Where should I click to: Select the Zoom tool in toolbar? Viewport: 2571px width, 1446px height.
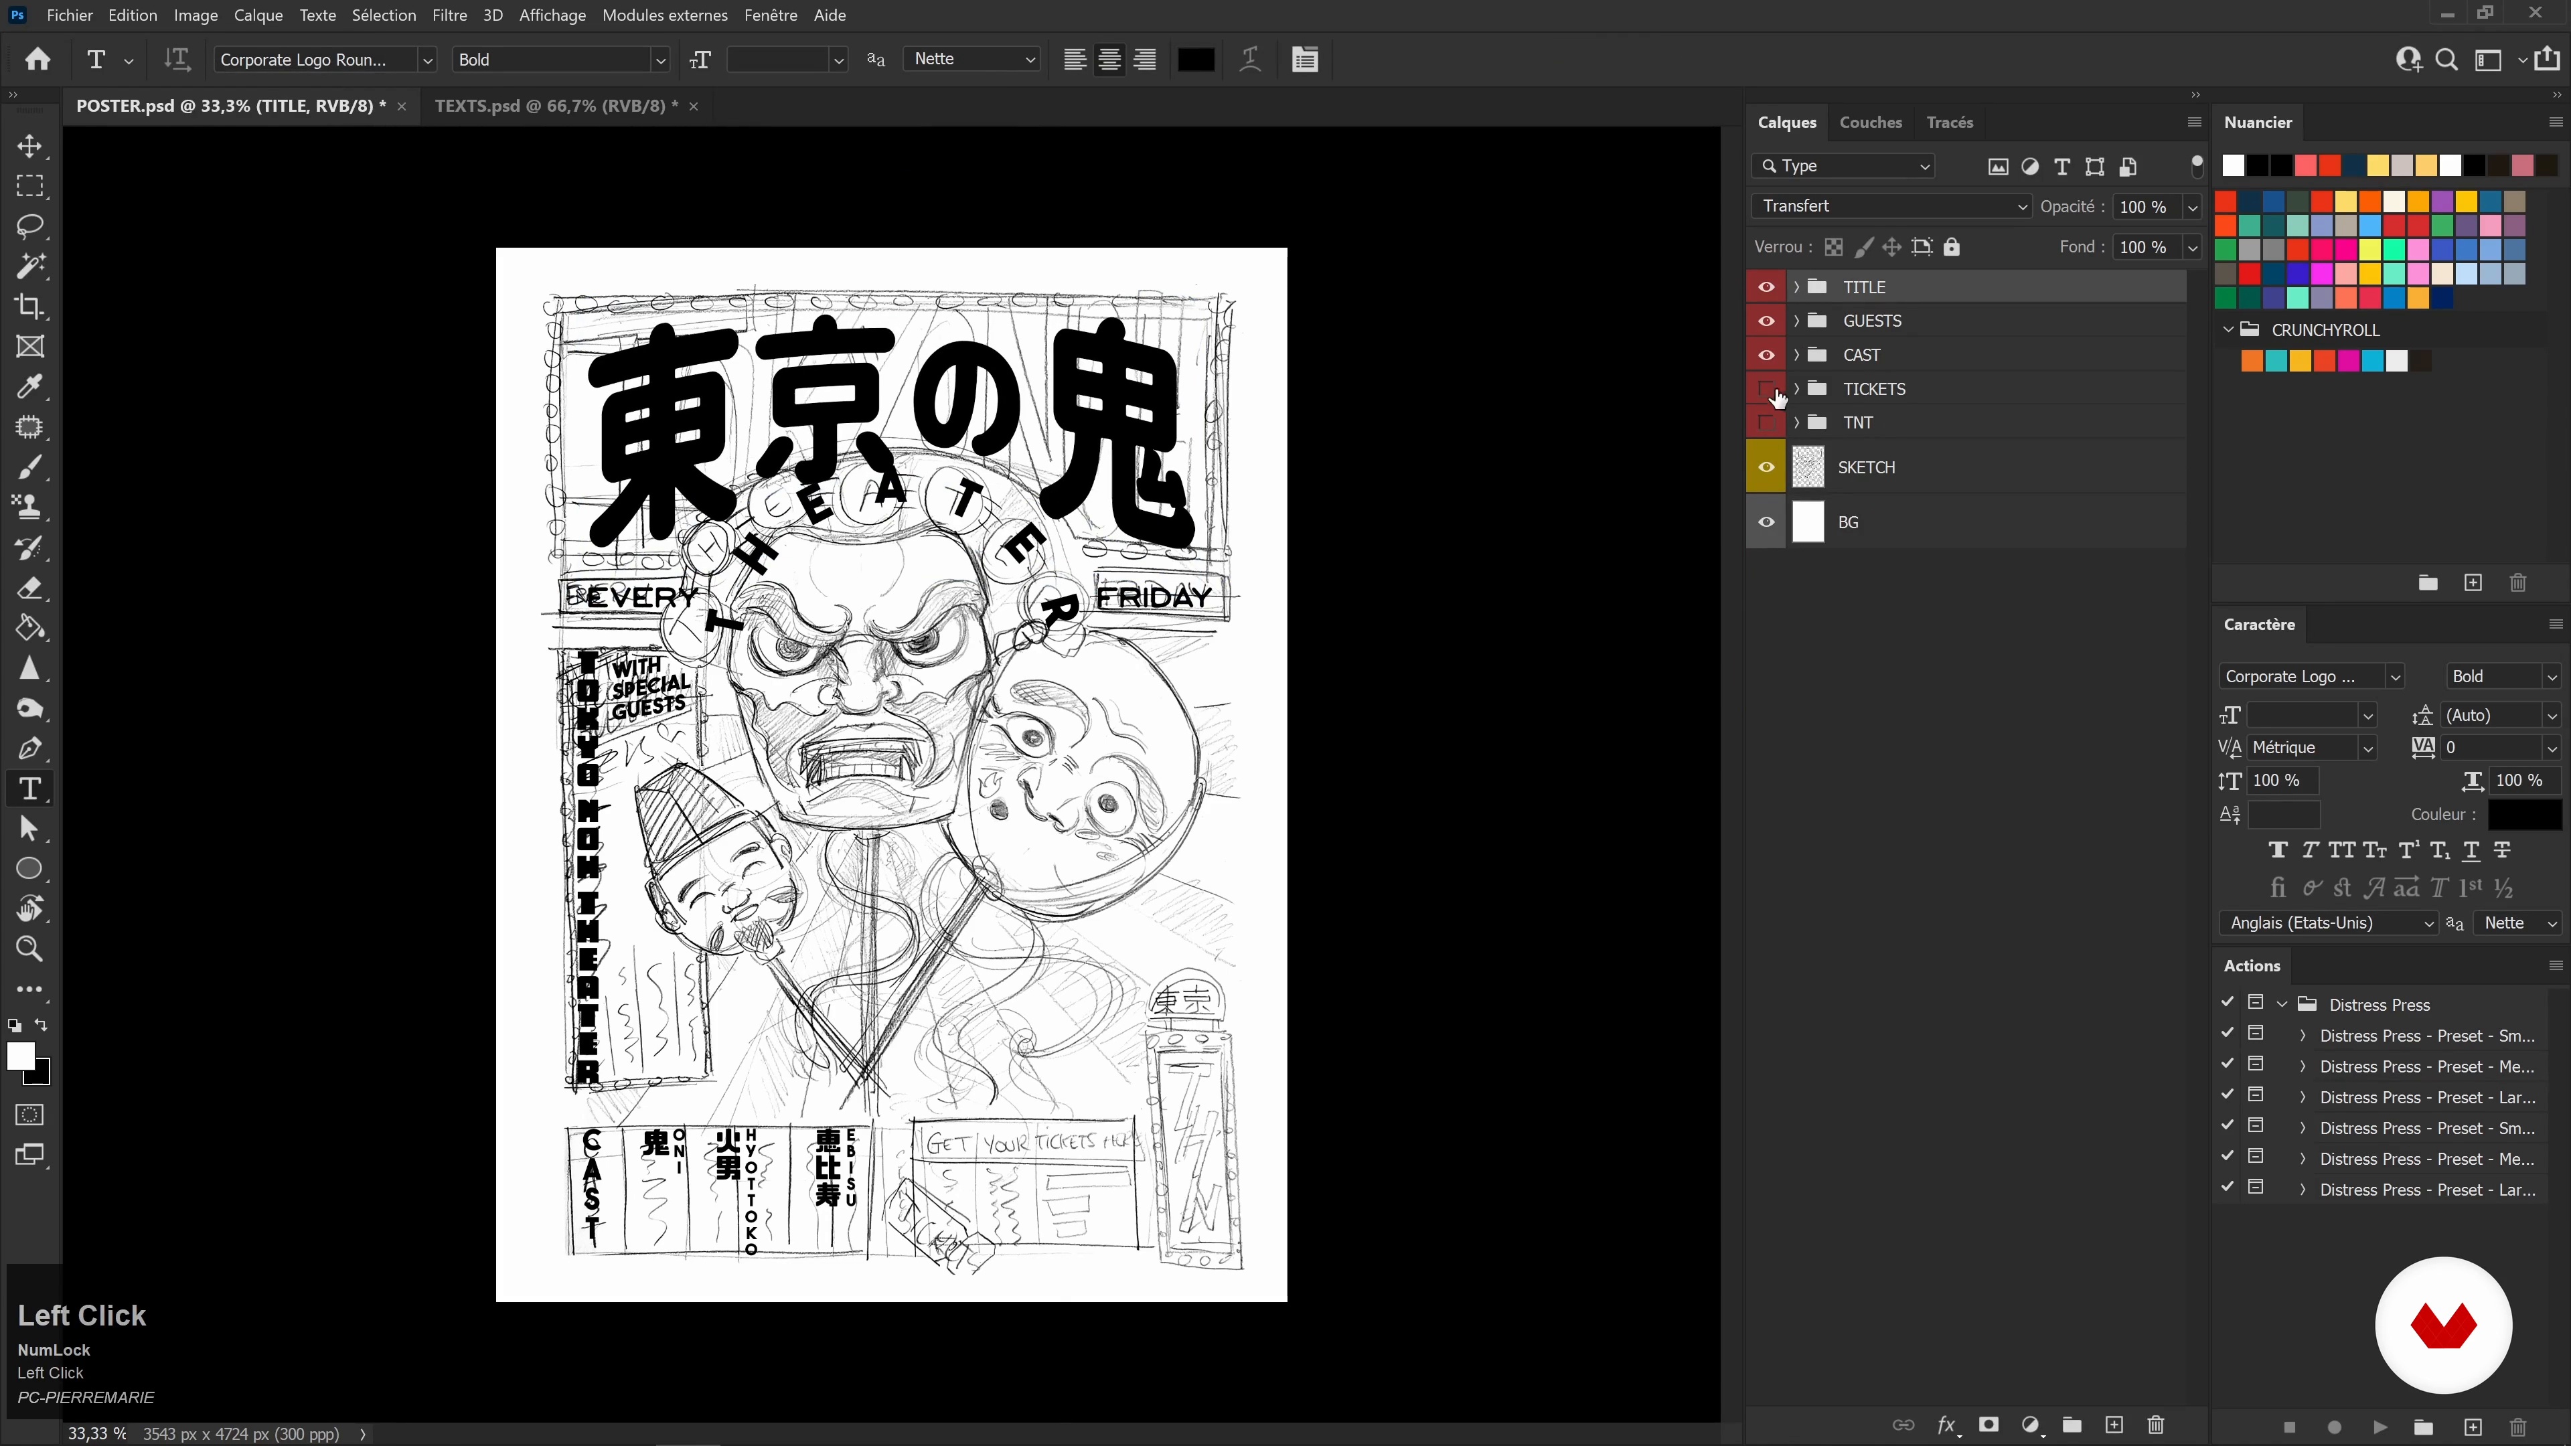(x=30, y=949)
